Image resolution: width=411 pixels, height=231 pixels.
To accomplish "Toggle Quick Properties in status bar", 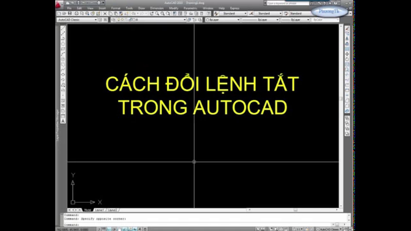I will 145,229.
